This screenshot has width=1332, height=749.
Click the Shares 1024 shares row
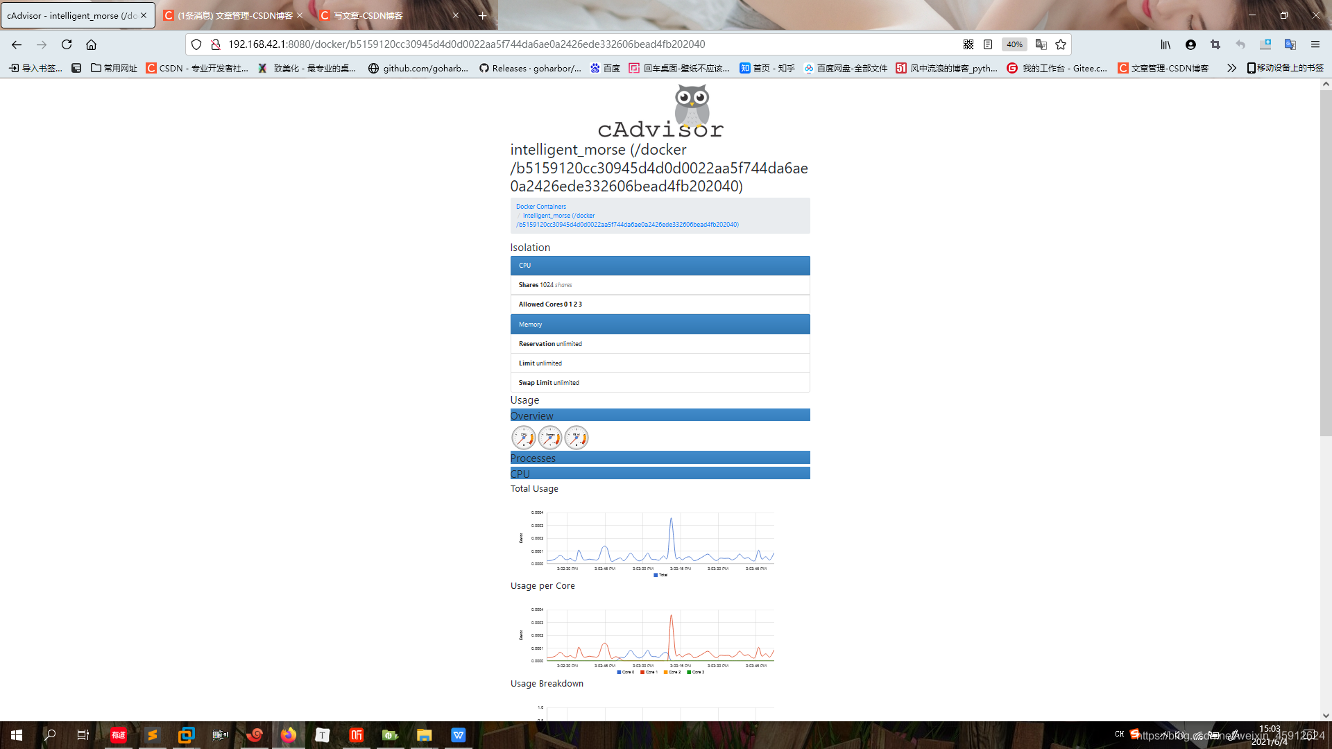[660, 285]
